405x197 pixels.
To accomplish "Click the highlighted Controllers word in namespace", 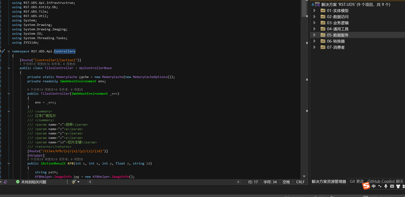I will [65, 52].
